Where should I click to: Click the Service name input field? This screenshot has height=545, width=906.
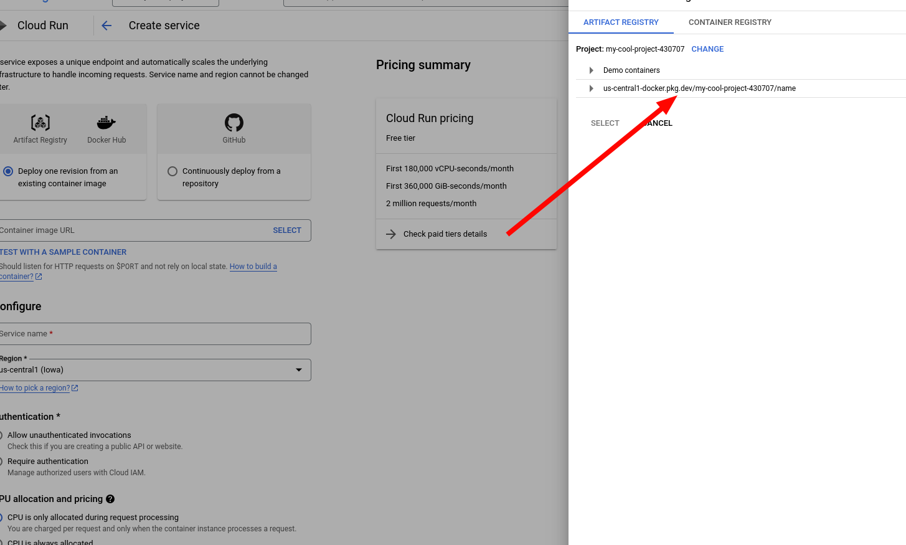point(155,334)
